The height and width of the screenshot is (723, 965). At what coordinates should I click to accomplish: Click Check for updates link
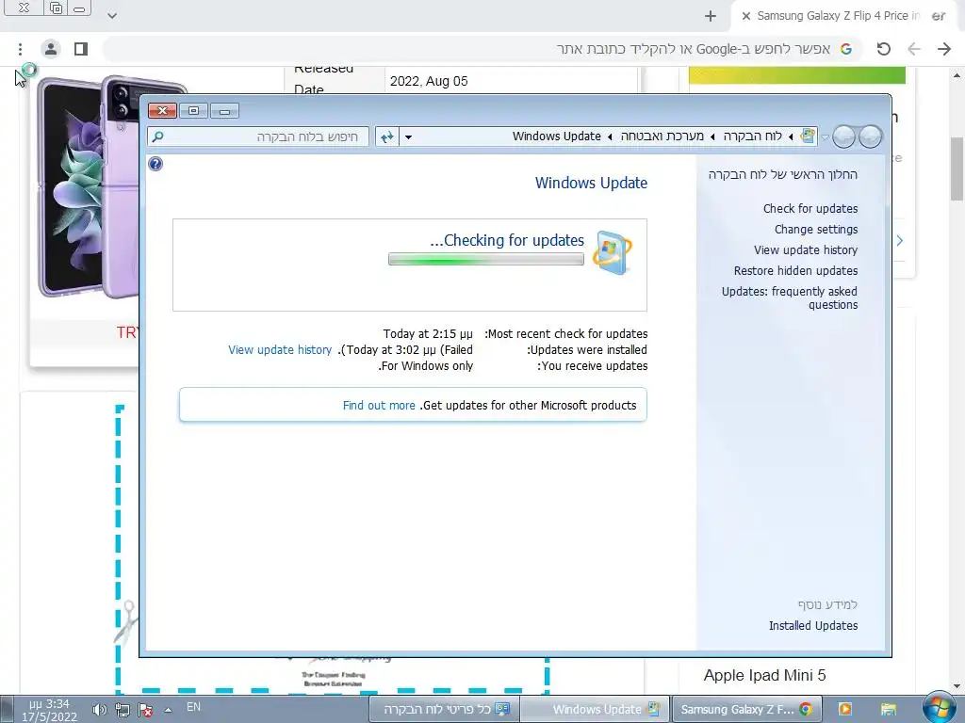(x=810, y=208)
